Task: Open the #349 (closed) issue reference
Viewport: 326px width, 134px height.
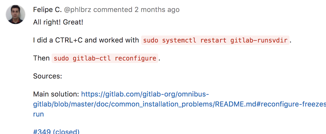Action: coord(56,132)
